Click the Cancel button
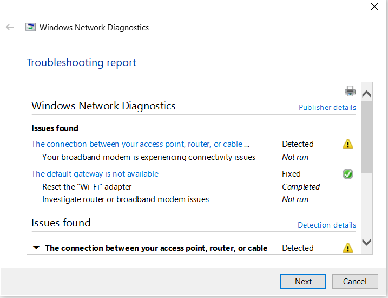 pyautogui.click(x=355, y=281)
